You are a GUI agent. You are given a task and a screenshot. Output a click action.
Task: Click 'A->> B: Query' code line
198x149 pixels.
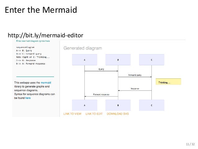24,50
